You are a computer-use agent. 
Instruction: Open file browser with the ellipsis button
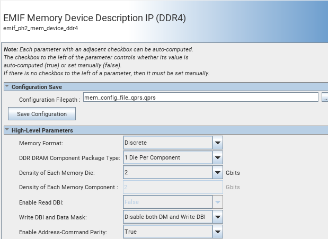[325, 98]
